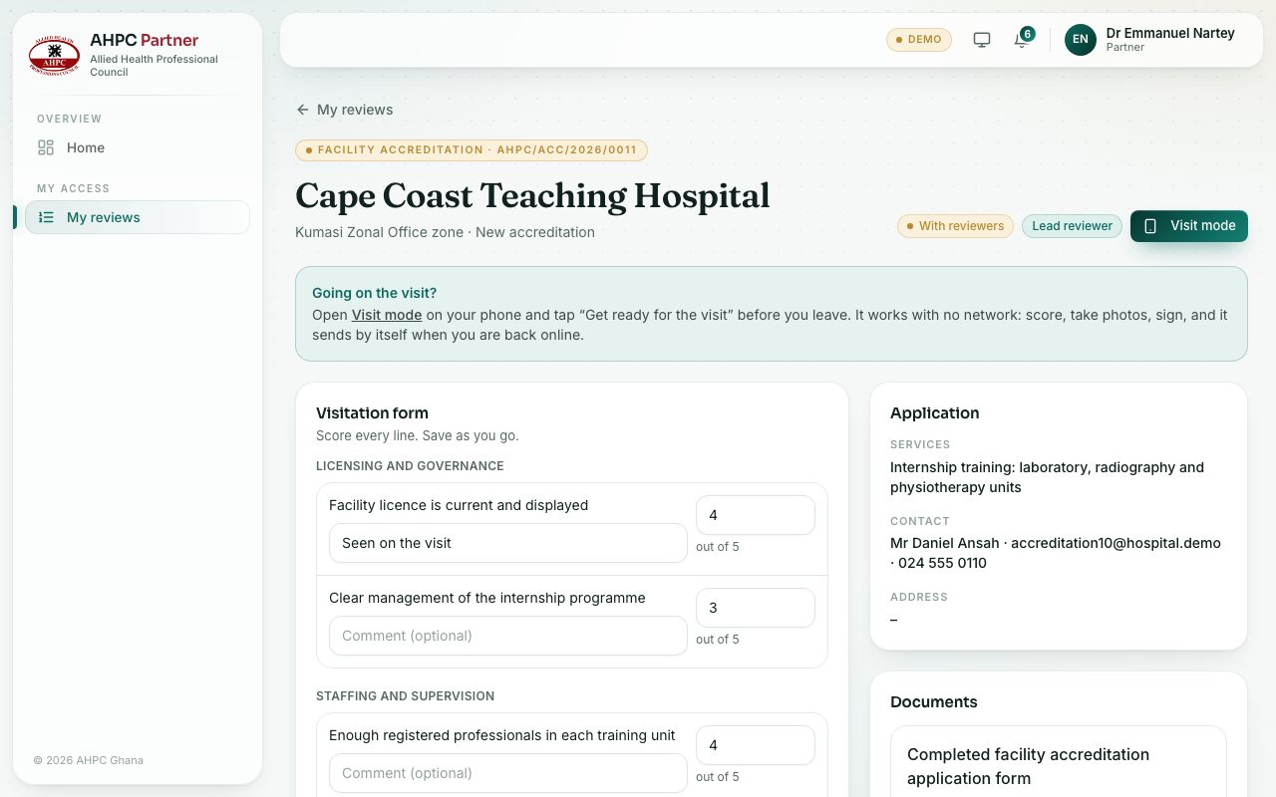
Task: Edit the Facility licence score field
Action: coord(756,515)
